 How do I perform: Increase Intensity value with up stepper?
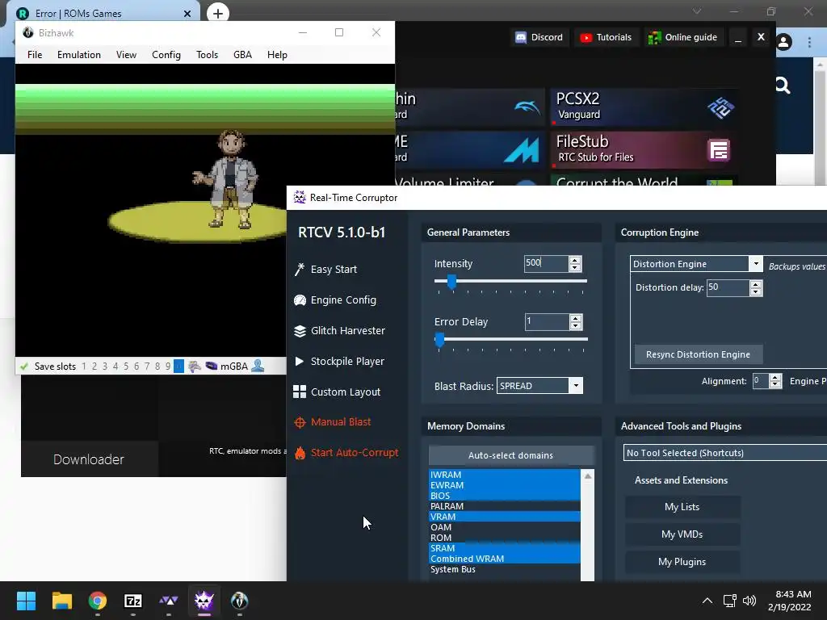575,260
